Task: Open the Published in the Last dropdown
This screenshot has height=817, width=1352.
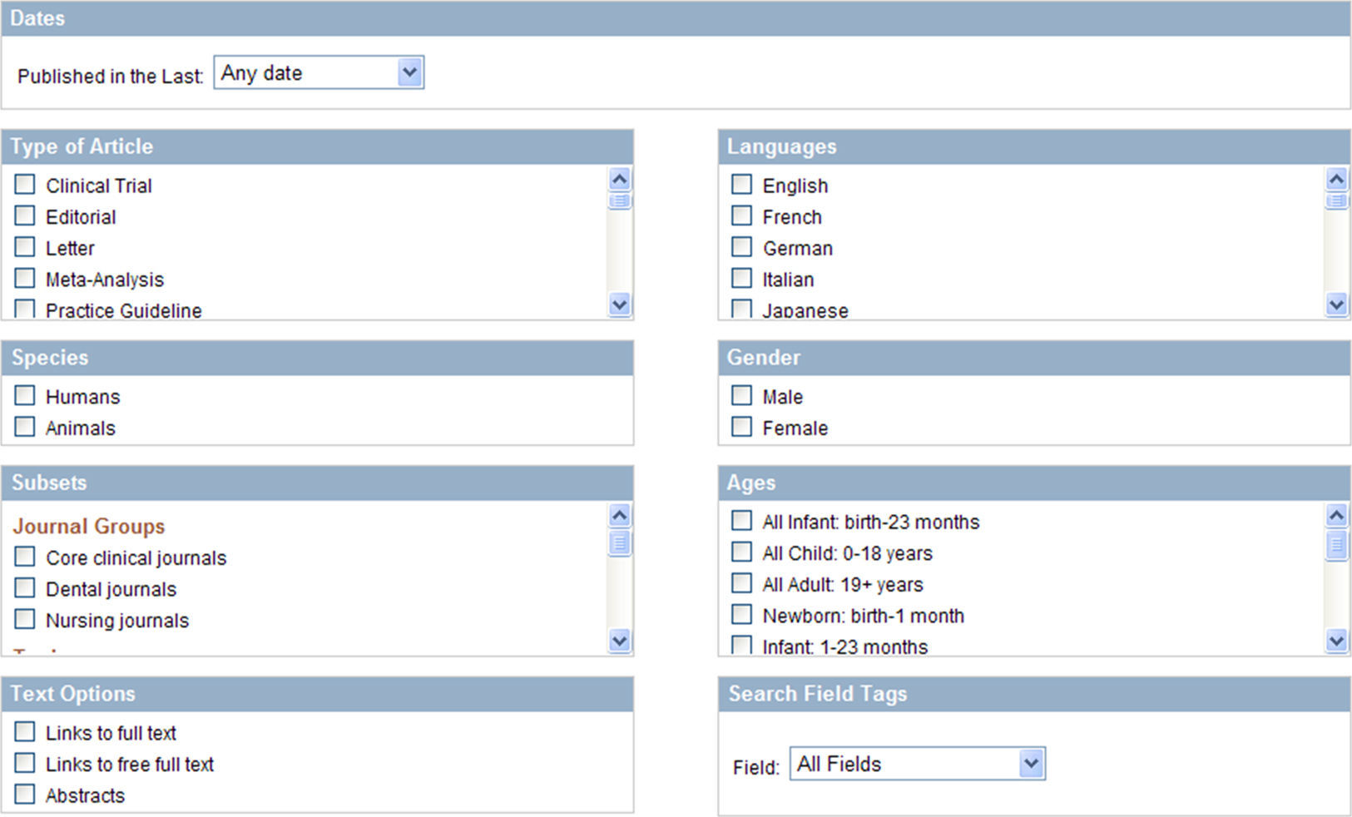Action: [x=319, y=73]
